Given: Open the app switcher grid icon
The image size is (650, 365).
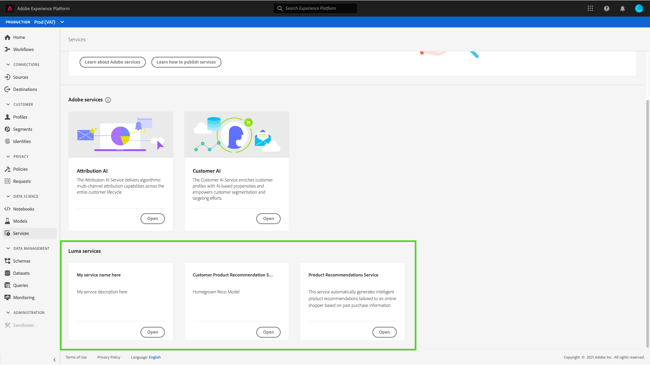Looking at the screenshot, I should (590, 8).
